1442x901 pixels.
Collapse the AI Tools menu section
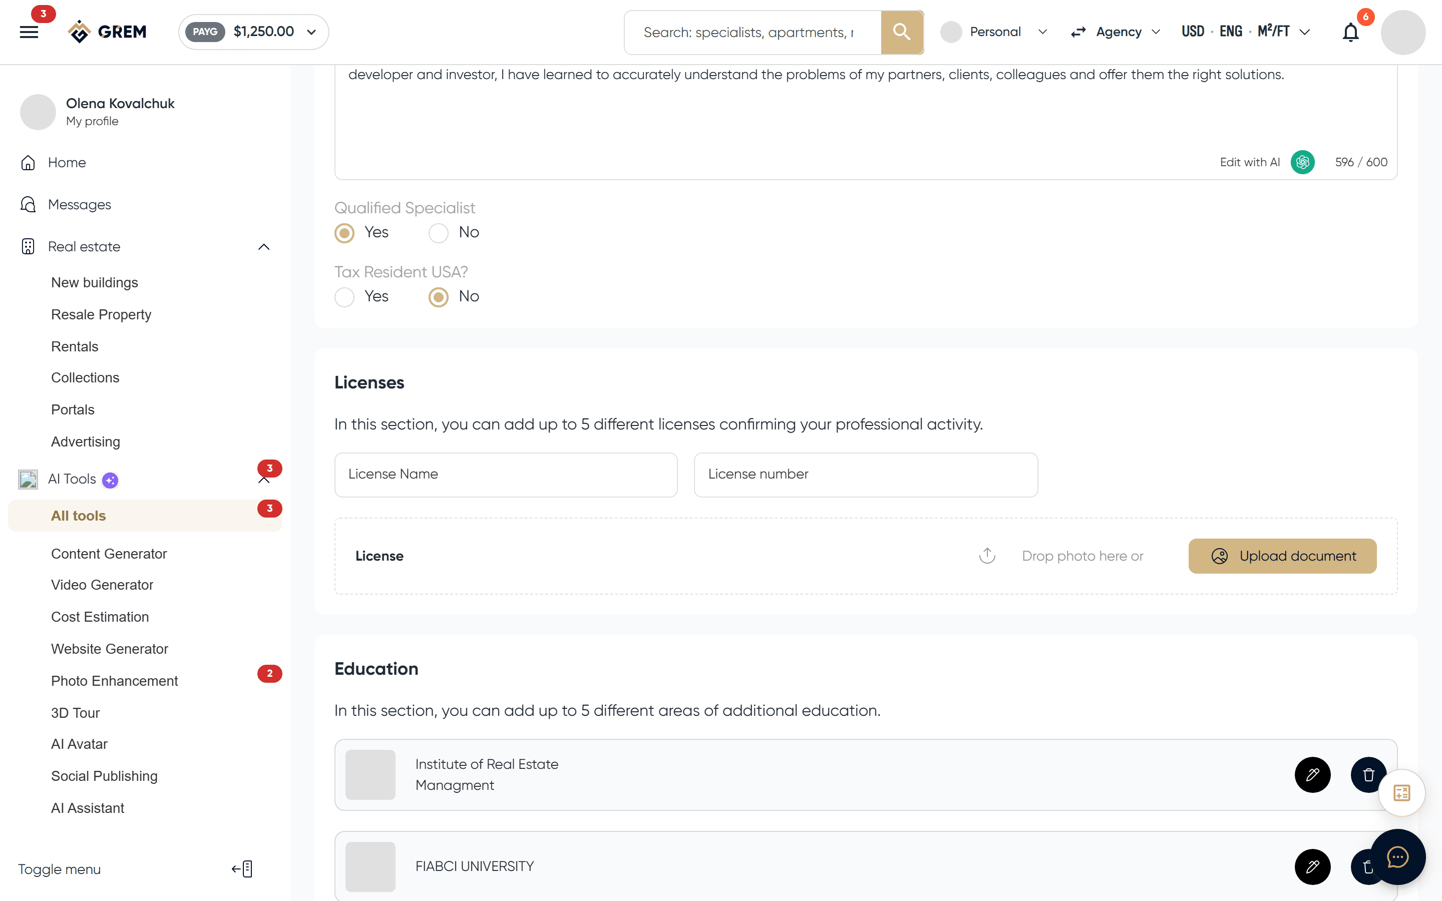point(263,481)
